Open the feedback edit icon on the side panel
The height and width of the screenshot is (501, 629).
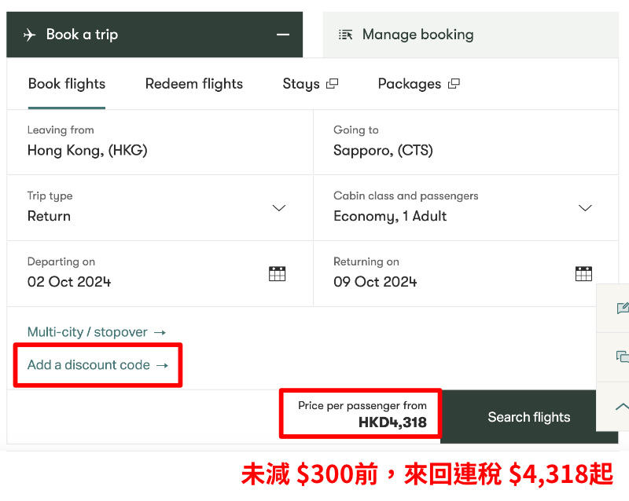623,308
